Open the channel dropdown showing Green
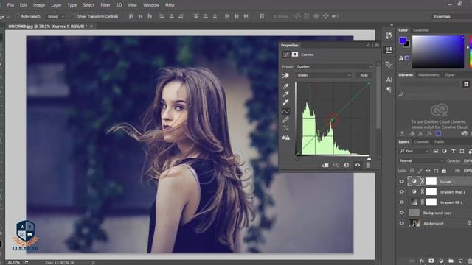472x265 pixels. click(x=324, y=75)
